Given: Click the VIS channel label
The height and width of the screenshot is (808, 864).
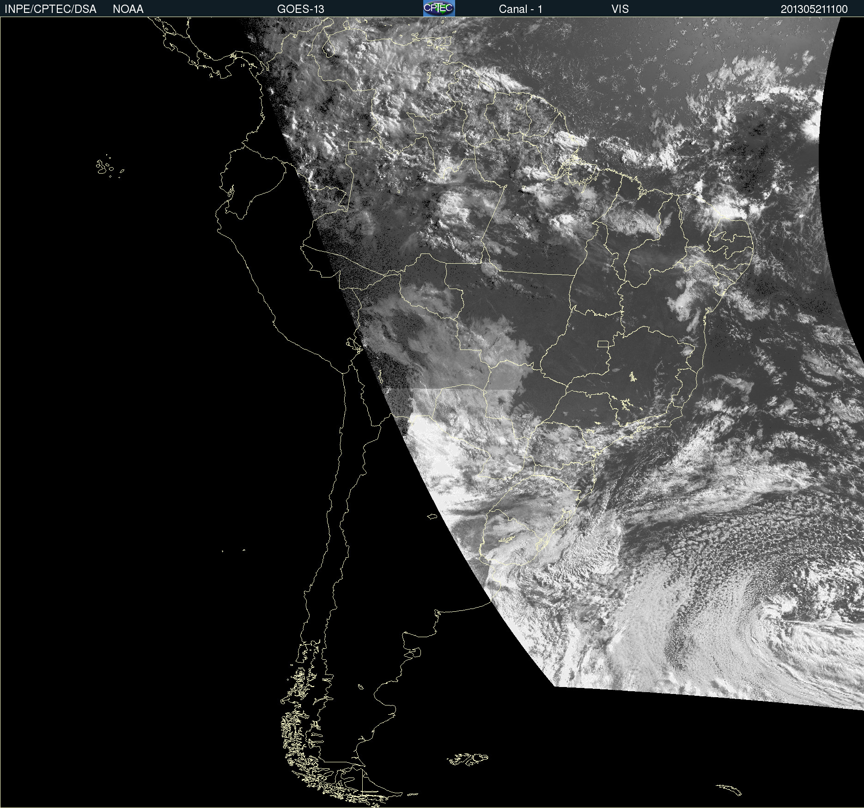Looking at the screenshot, I should [620, 9].
